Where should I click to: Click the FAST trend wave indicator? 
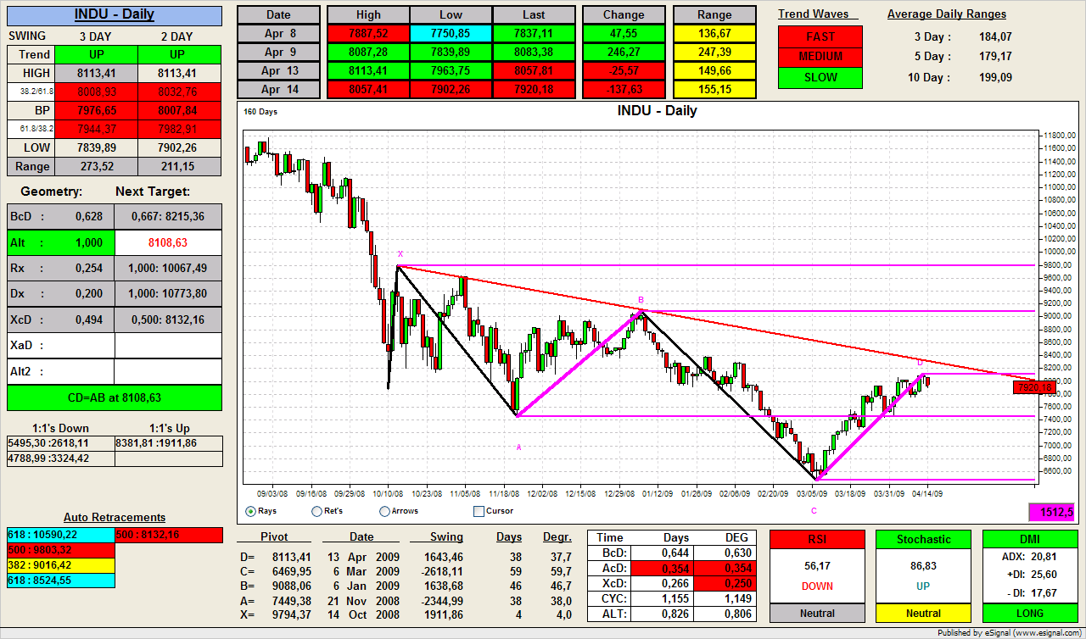click(820, 36)
